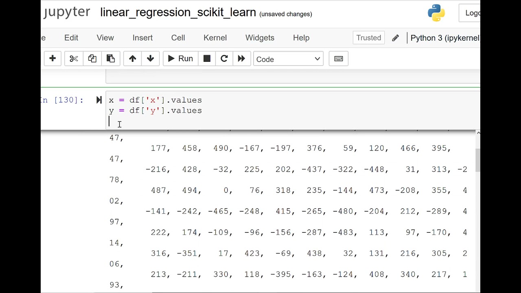521x293 pixels.
Task: Click the (unsaved changes) status text
Action: [286, 14]
